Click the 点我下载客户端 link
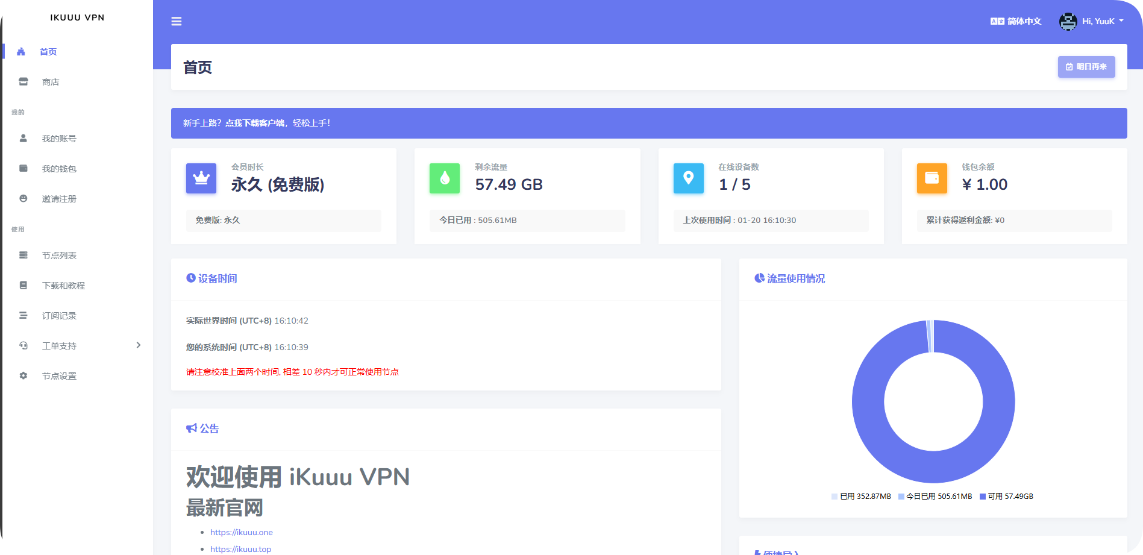Image resolution: width=1143 pixels, height=555 pixels. pyautogui.click(x=255, y=123)
